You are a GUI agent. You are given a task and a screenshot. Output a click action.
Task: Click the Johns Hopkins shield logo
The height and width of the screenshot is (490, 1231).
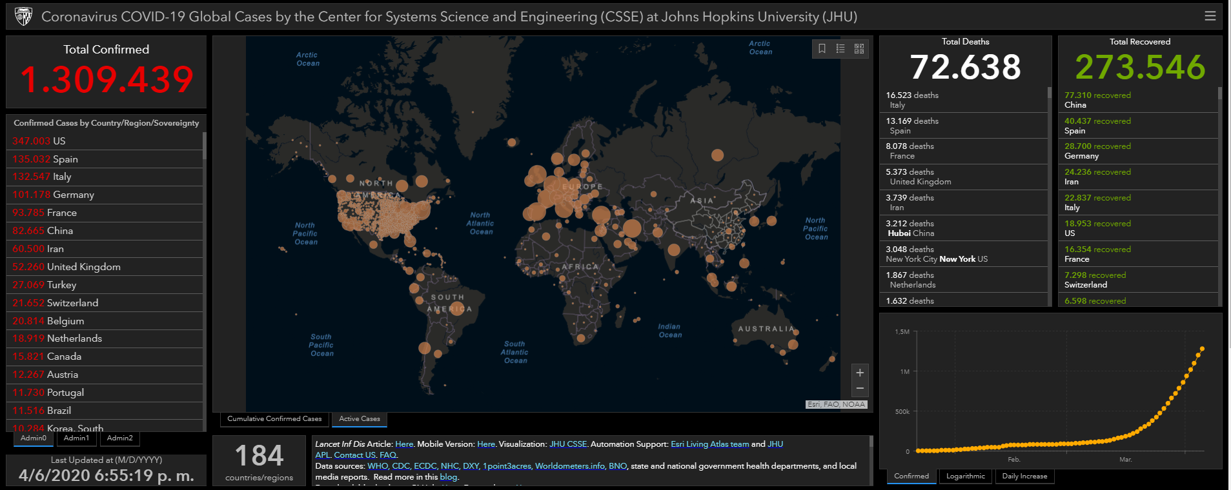point(23,16)
